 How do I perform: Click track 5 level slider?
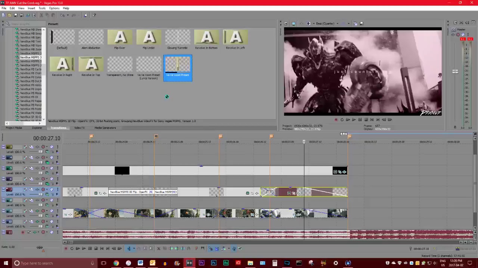click(x=41, y=173)
